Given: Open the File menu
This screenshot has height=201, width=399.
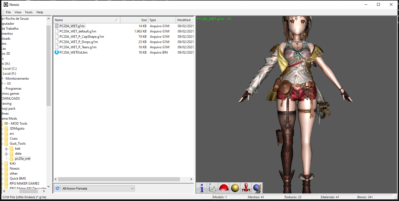Looking at the screenshot, I should point(8,12).
